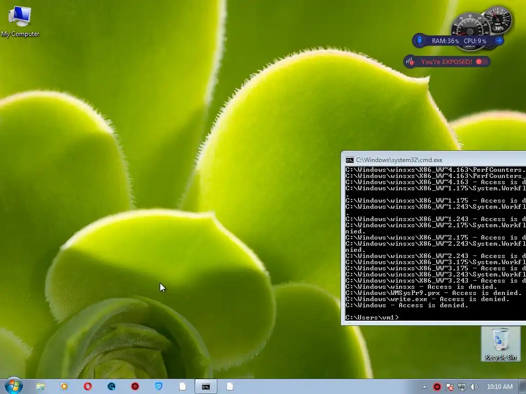
Task: Click the RAM:36% reading on widget
Action: tap(445, 41)
